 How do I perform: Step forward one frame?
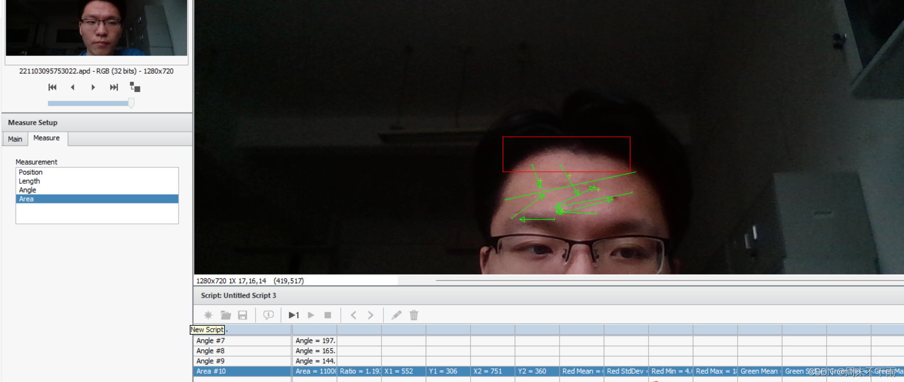point(93,87)
